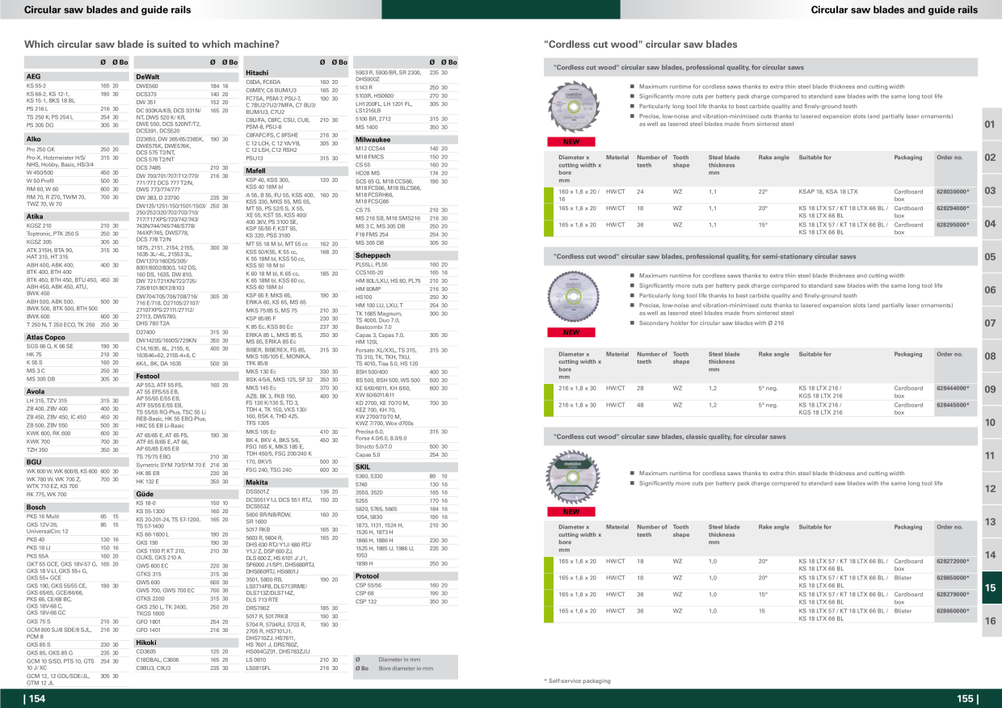Click the "KSAP 18, KSA 18 LTX" cell
This screenshot has width=1002, height=708.
click(x=828, y=192)
